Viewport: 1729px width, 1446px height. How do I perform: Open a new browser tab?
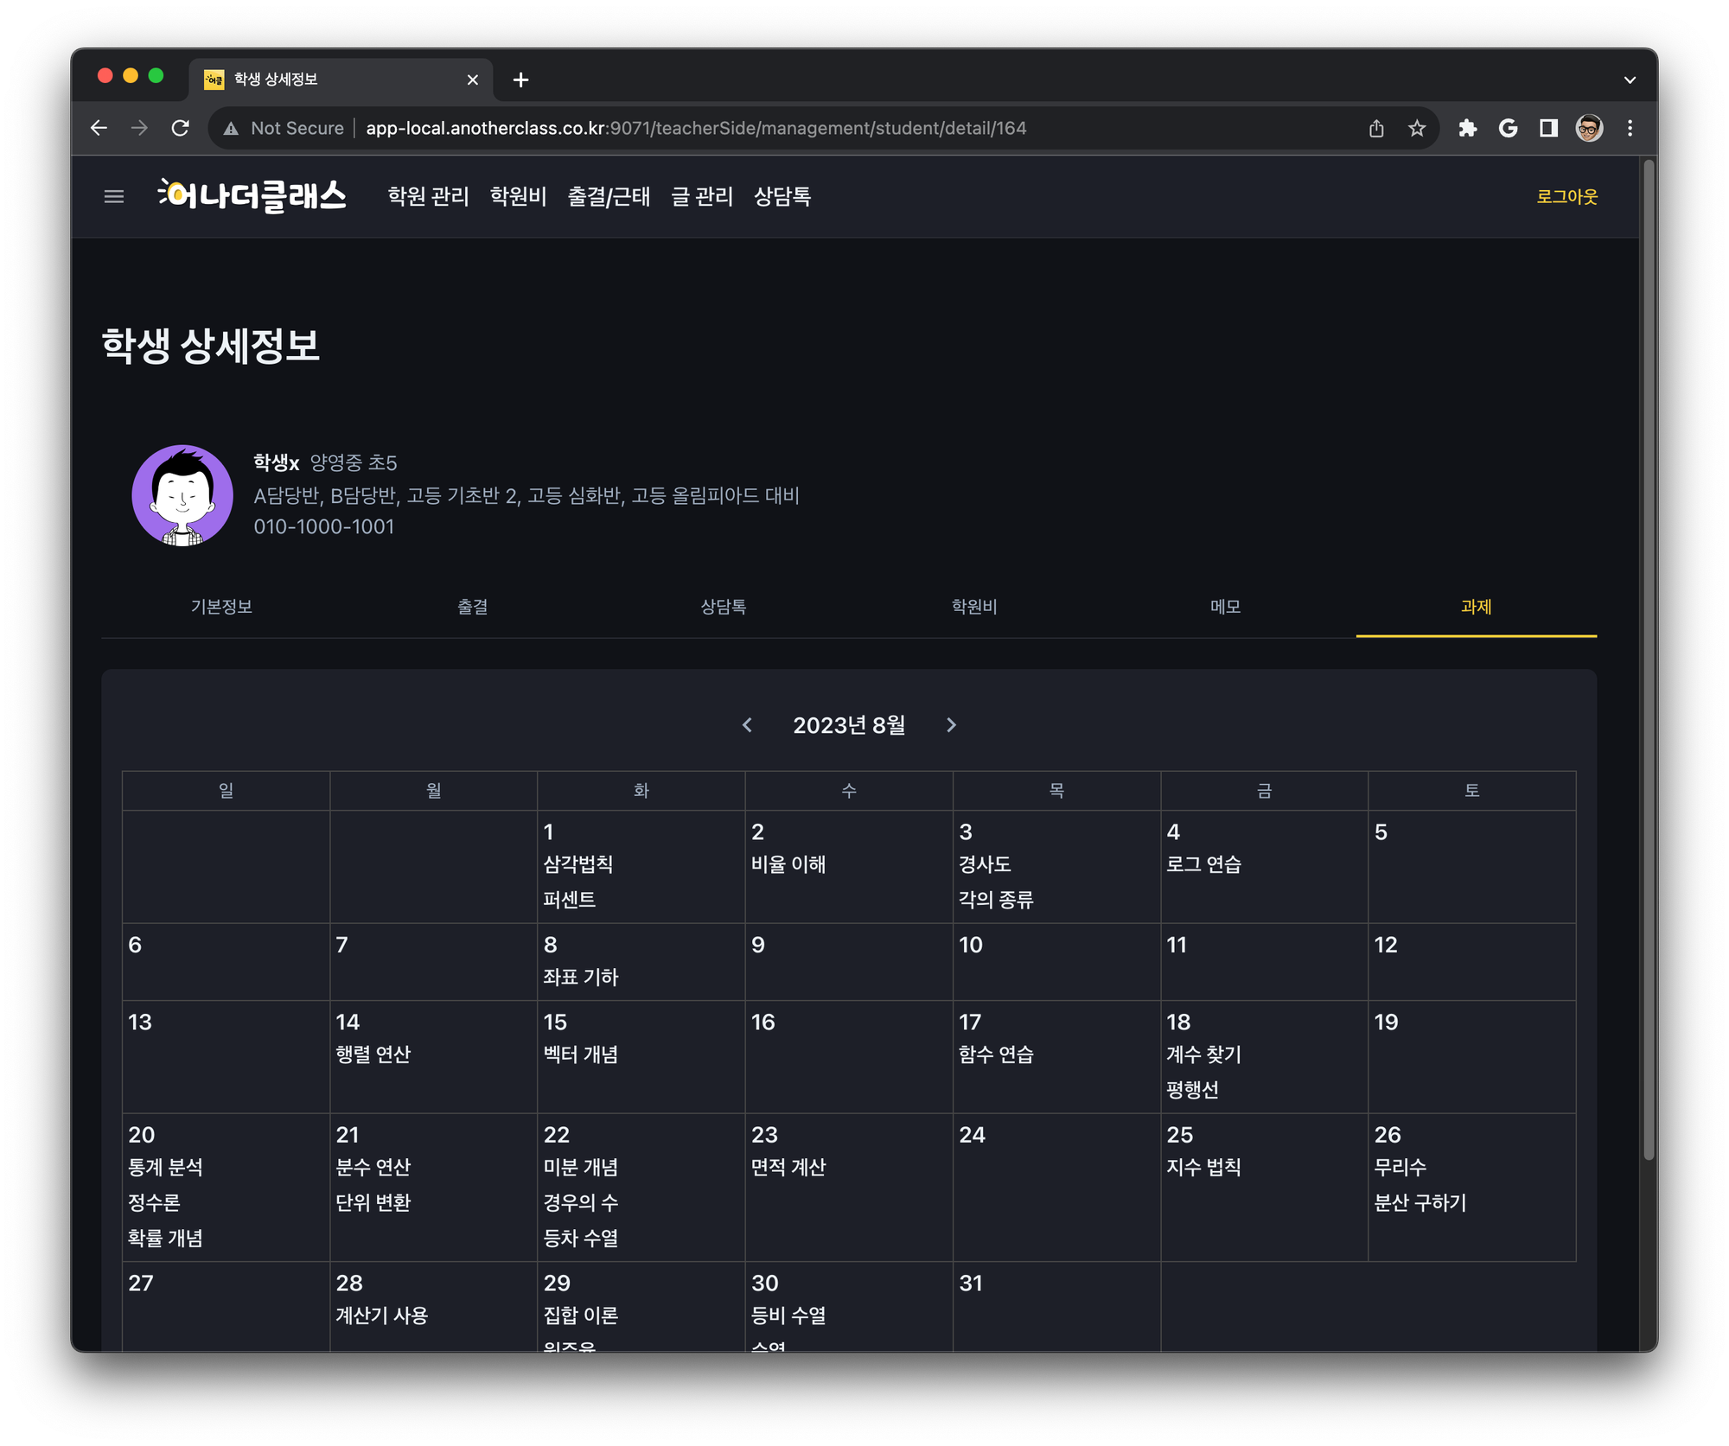tap(520, 80)
